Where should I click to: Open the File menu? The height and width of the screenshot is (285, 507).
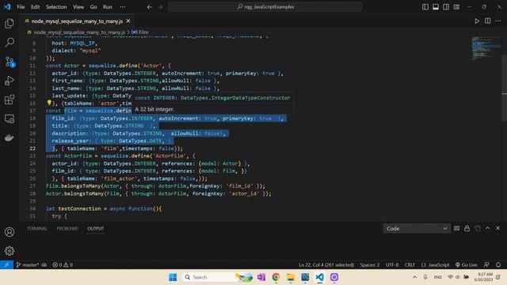21,7
